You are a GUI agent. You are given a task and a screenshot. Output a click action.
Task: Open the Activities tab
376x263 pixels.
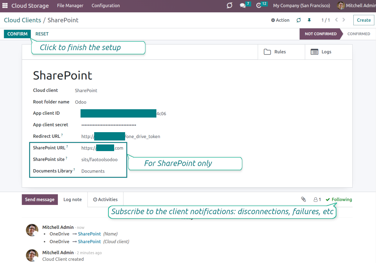click(x=105, y=200)
